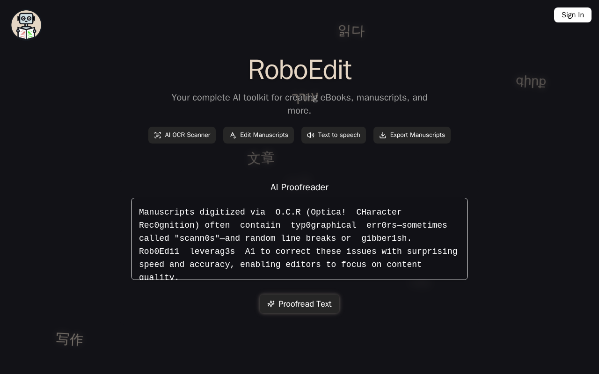599x374 pixels.
Task: Click the floating Chinese word 文章
Action: pyautogui.click(x=261, y=158)
